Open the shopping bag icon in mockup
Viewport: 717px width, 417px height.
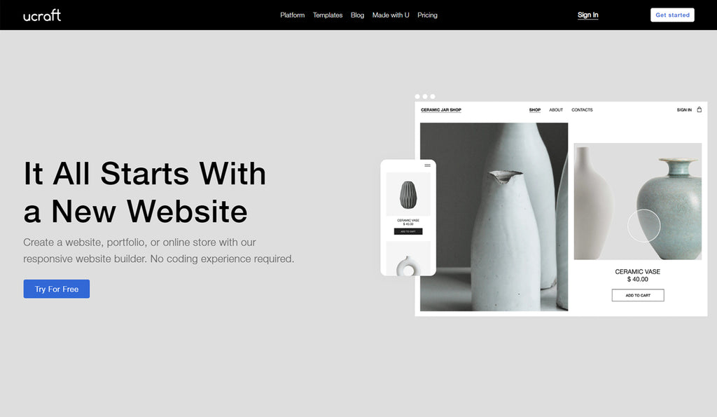click(x=699, y=109)
